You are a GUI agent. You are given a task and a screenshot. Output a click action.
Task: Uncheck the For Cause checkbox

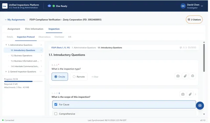pos(56,104)
